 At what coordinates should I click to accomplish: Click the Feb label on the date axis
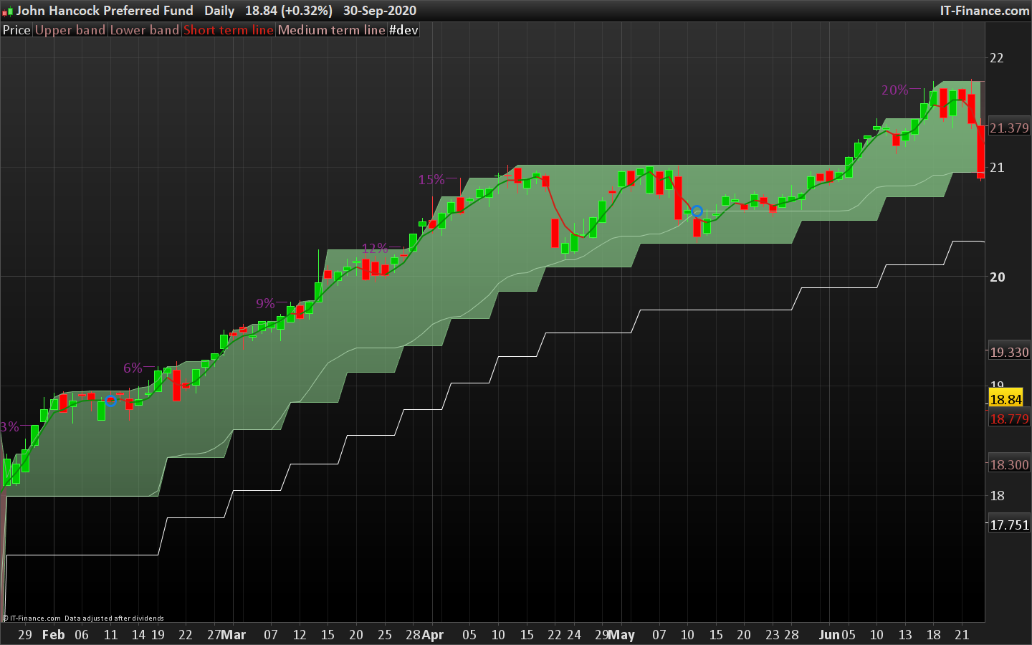pyautogui.click(x=54, y=635)
